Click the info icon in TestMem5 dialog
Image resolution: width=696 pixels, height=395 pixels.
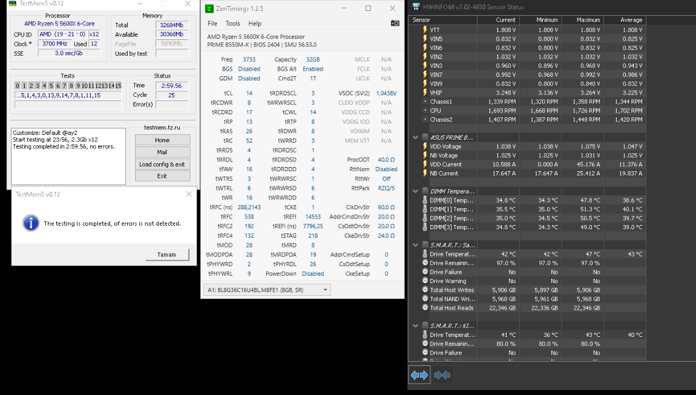31,223
